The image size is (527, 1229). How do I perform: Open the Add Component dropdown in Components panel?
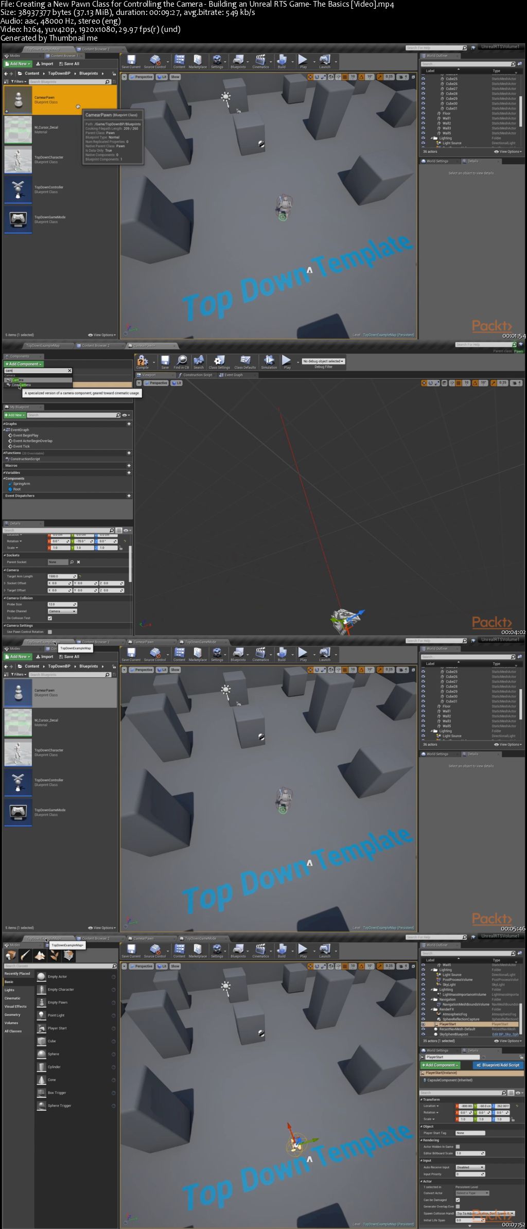(x=23, y=364)
